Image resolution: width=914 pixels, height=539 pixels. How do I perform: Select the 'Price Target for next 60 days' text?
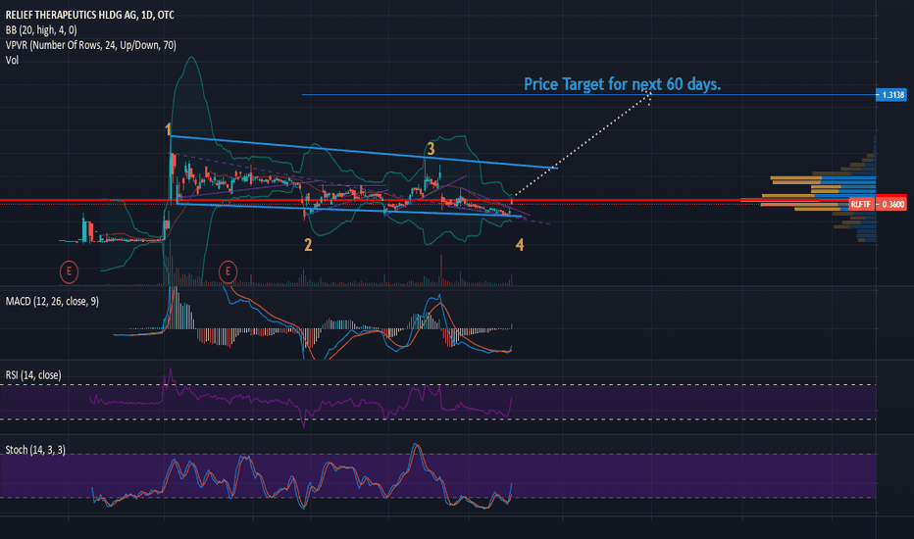[x=622, y=84]
